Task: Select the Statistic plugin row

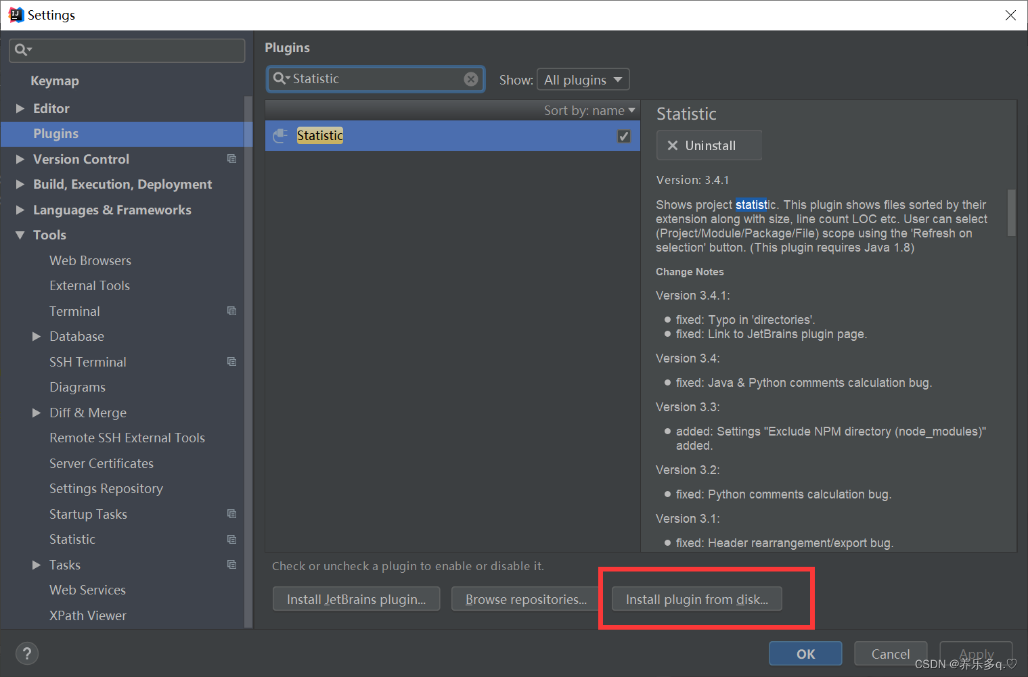Action: point(452,136)
